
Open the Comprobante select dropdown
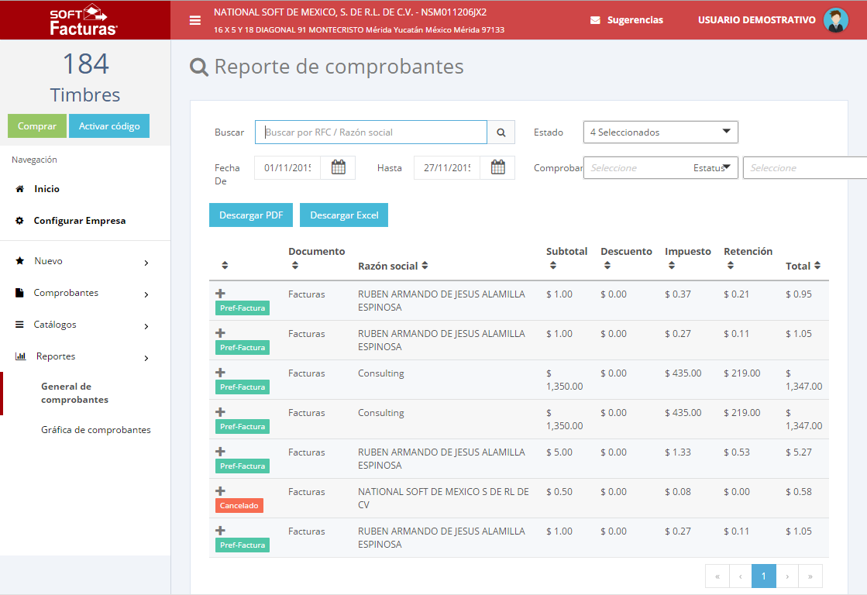coord(660,167)
